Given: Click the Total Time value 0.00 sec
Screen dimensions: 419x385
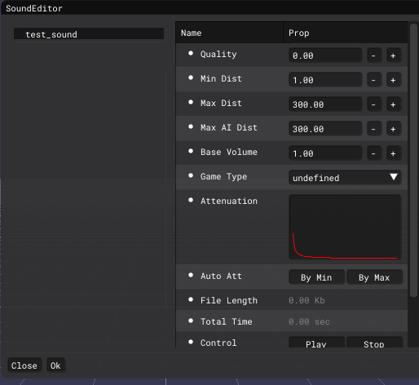Looking at the screenshot, I should [x=309, y=321].
